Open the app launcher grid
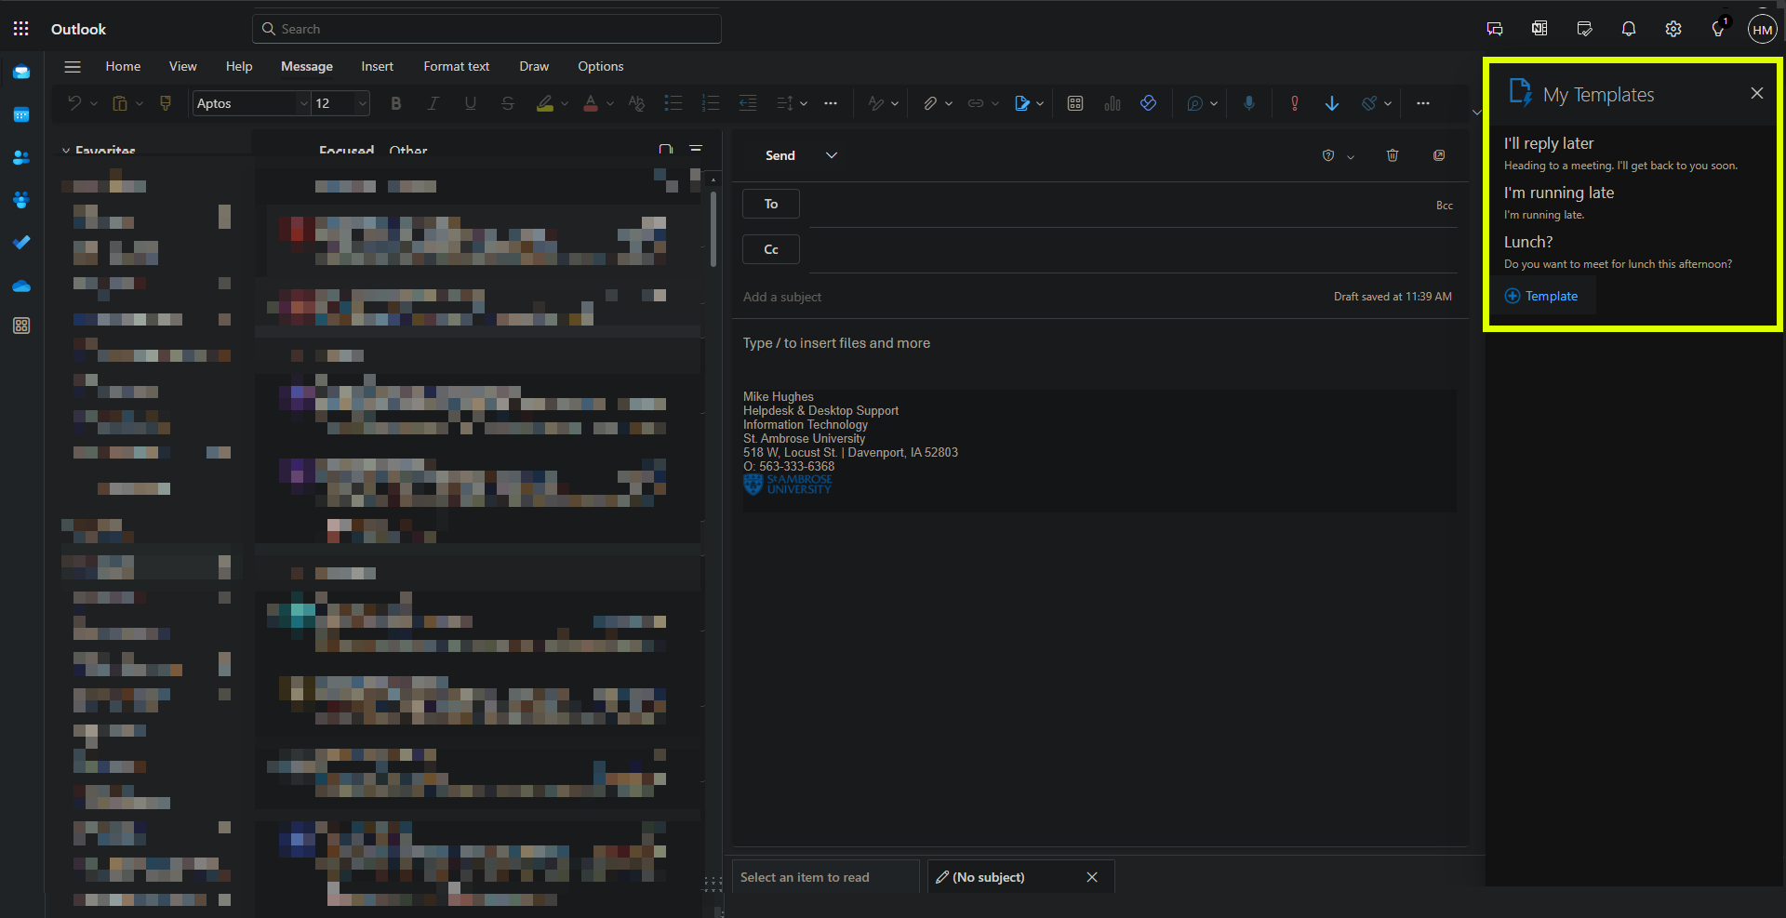Viewport: 1786px width, 918px height. [21, 29]
